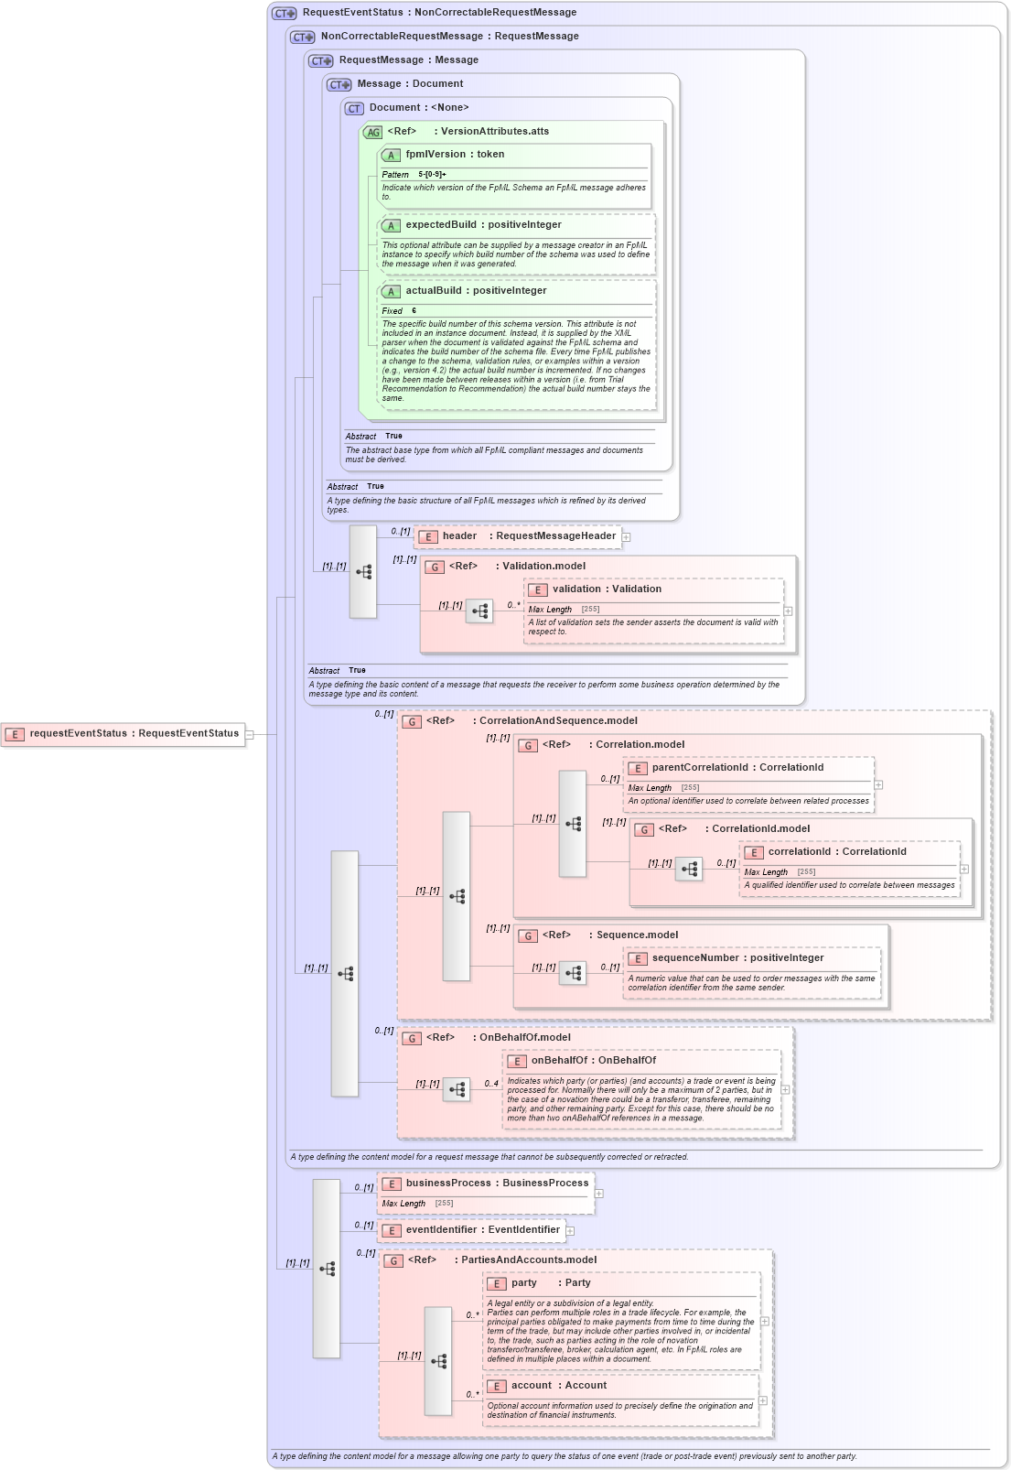Expand the header : RequestMessageHeader element
This screenshot has width=1011, height=1470.
[x=626, y=537]
